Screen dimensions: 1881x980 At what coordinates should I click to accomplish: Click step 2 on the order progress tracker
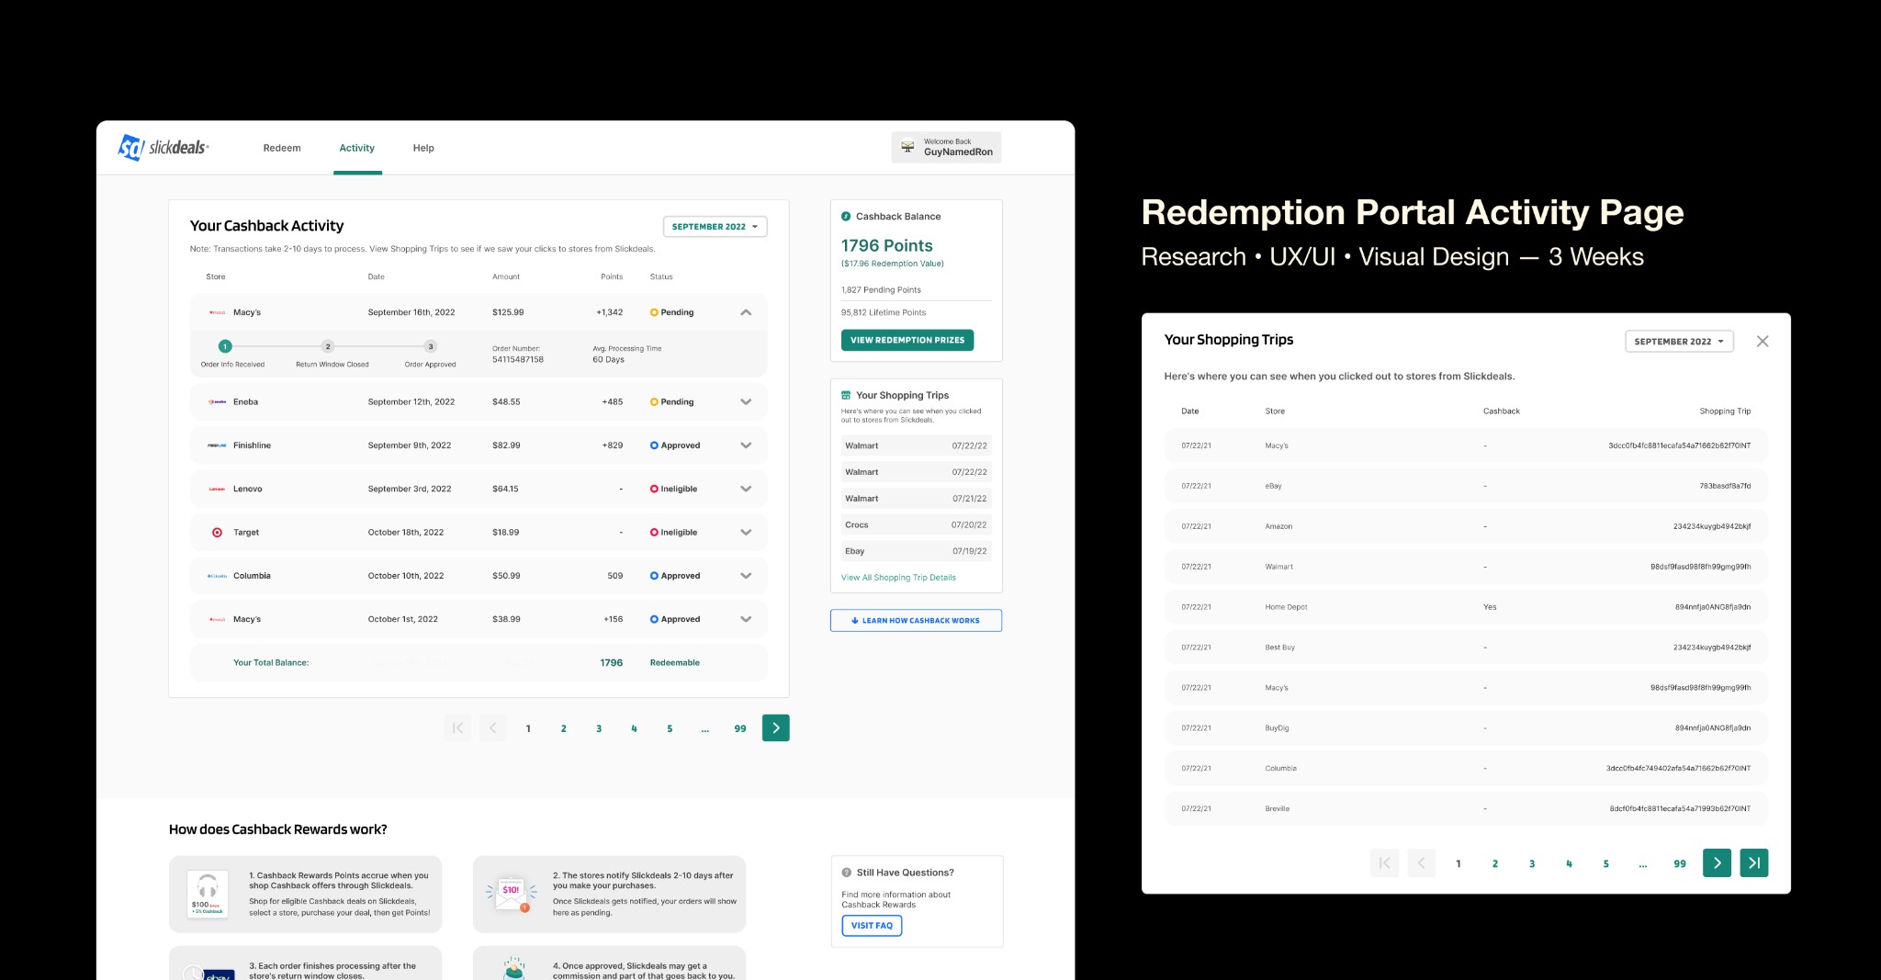pos(328,346)
